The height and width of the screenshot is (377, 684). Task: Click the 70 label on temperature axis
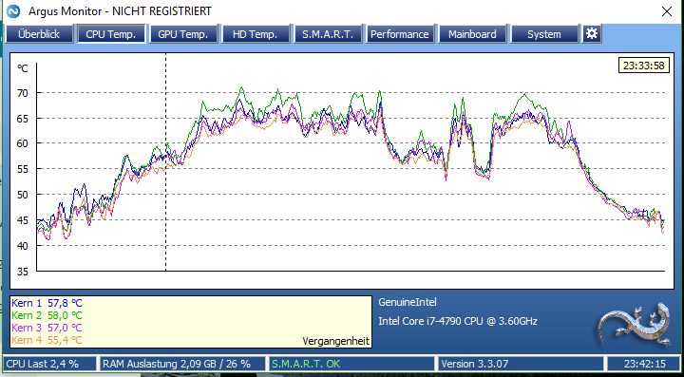click(22, 93)
